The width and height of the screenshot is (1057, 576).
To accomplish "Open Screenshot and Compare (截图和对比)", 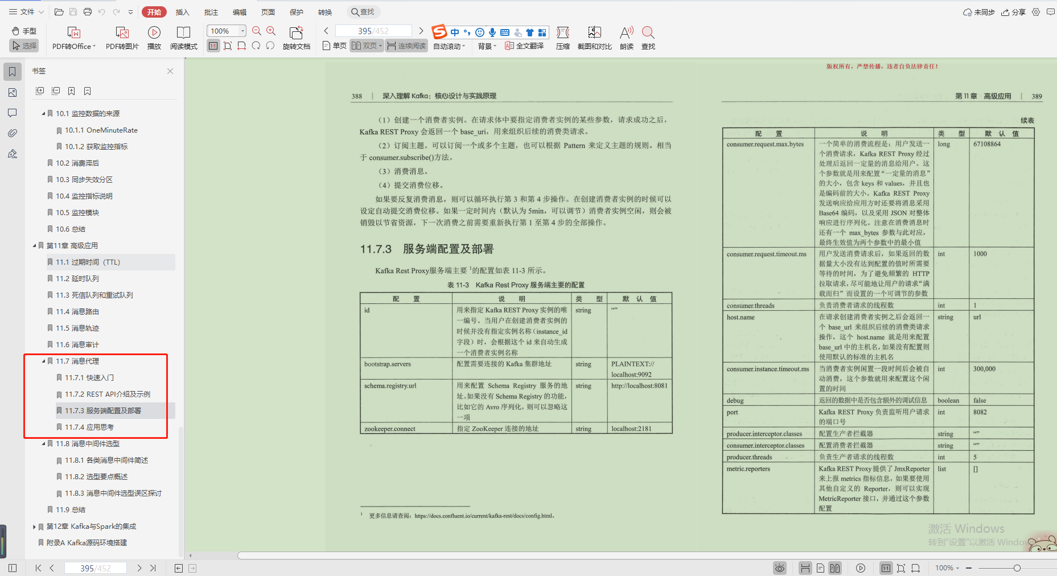I will [x=594, y=38].
